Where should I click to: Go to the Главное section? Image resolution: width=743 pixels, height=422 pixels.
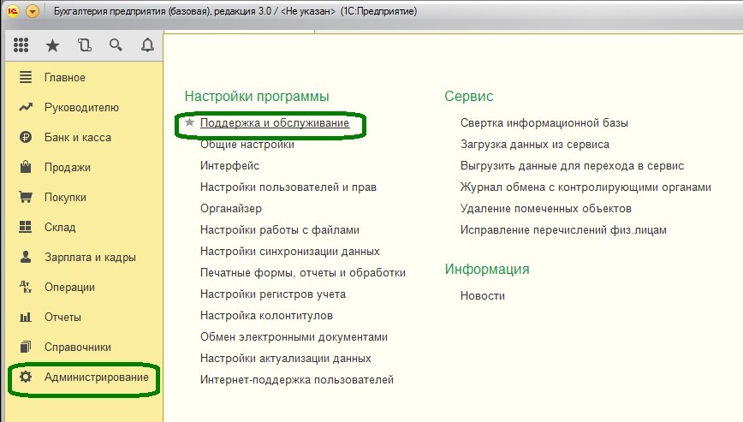65,77
